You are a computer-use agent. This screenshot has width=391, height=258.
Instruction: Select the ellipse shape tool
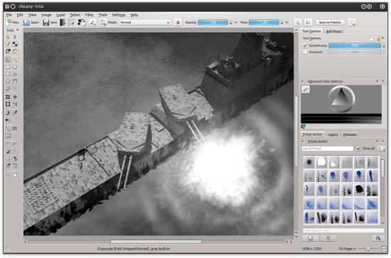tap(15, 67)
